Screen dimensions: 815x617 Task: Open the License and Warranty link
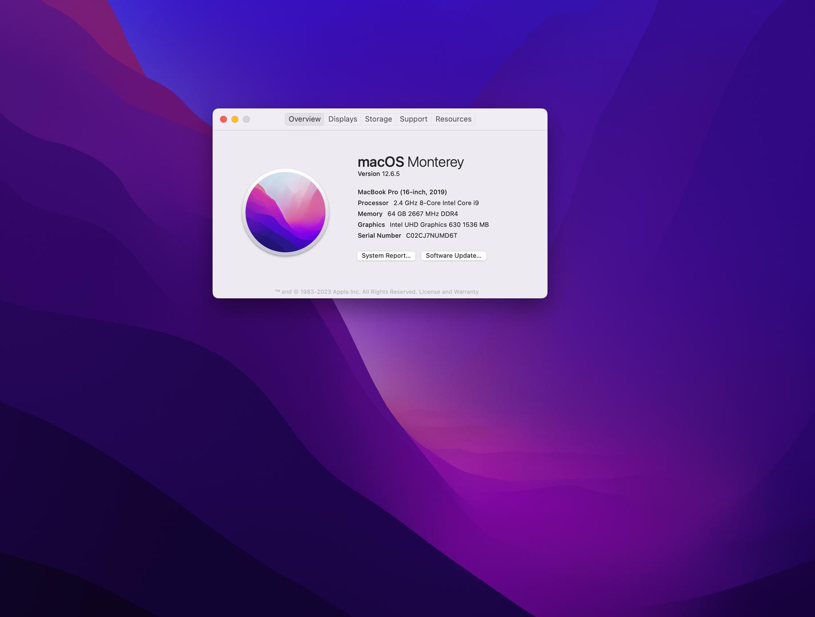pos(449,292)
